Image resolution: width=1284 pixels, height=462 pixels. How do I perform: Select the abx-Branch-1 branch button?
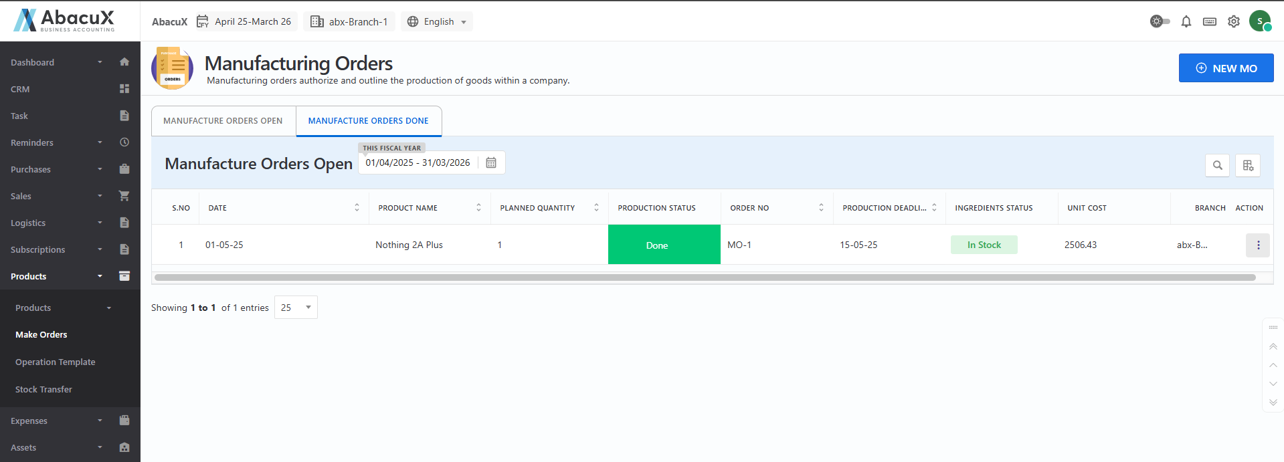coord(349,21)
